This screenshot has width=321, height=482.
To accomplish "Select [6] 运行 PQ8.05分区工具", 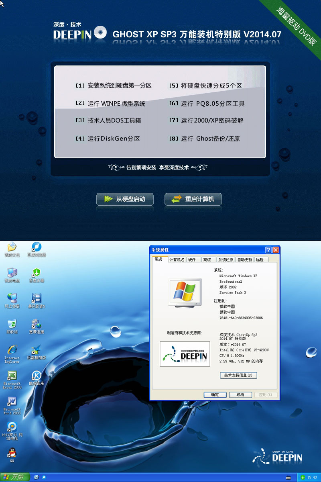I will (x=207, y=103).
